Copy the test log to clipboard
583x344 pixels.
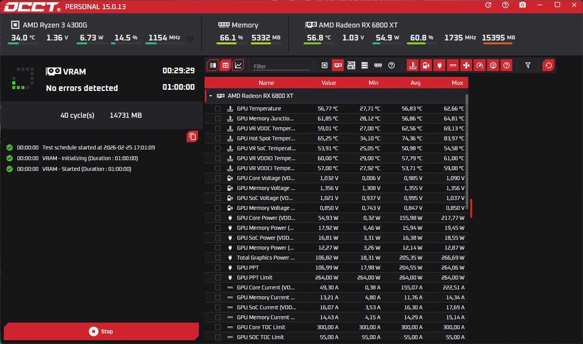[x=192, y=136]
